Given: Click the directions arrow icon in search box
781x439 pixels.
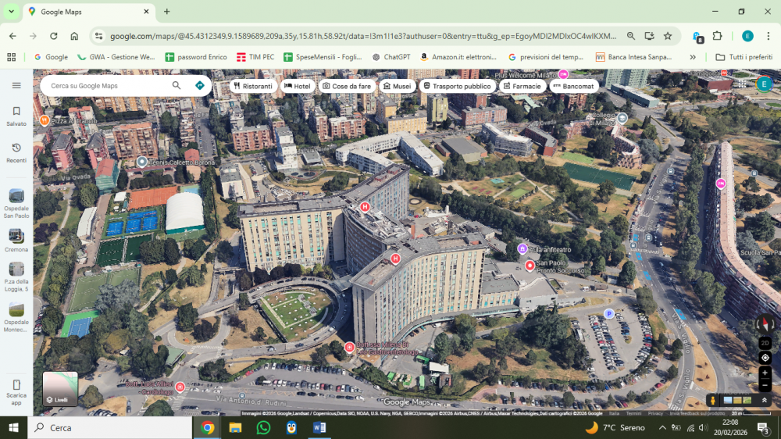Looking at the screenshot, I should click(200, 85).
